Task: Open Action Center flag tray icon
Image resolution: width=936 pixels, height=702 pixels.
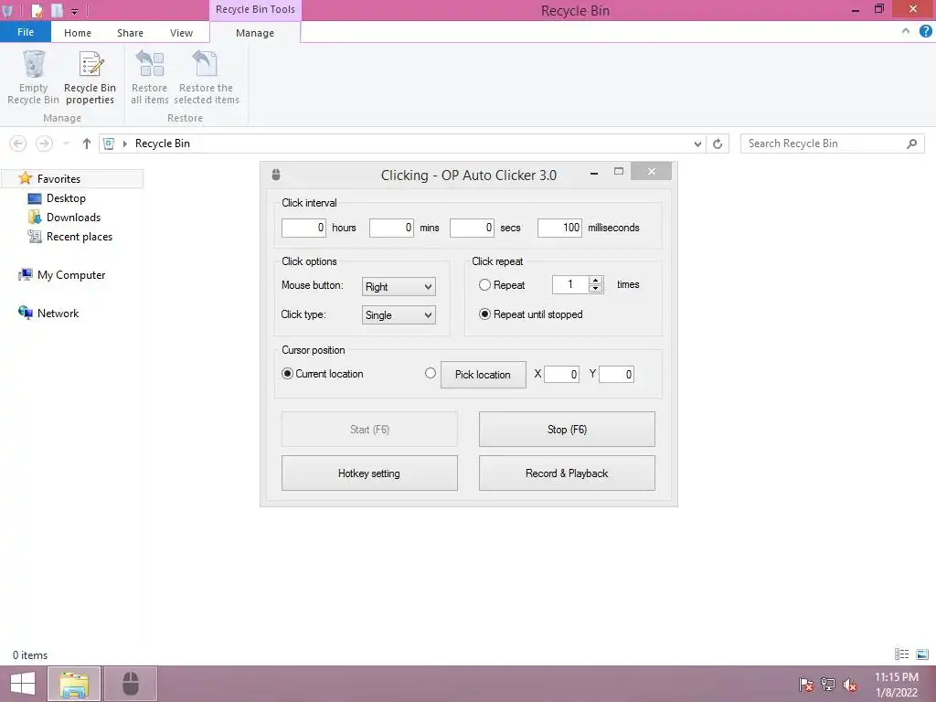Action: (806, 684)
